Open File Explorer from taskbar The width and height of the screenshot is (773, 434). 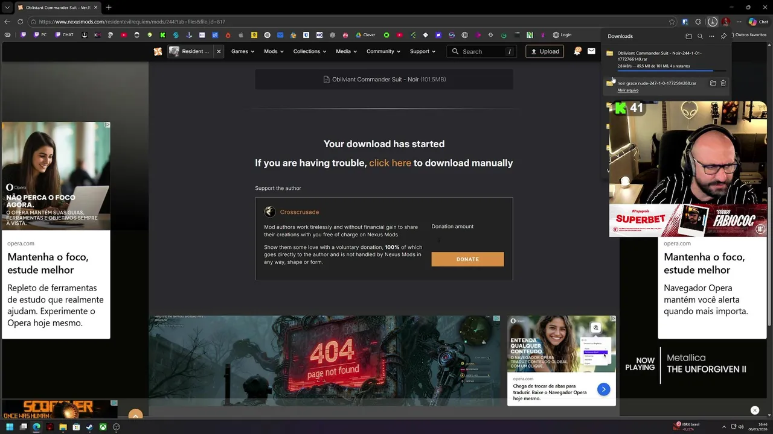coord(63,427)
